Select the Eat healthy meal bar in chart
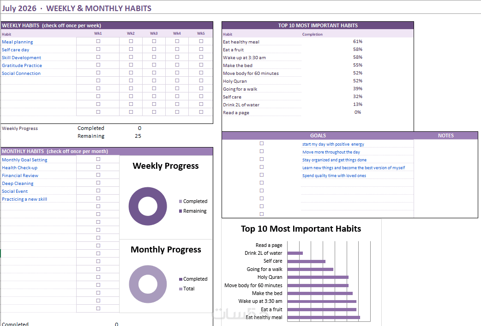This screenshot has width=481, height=326. click(324, 317)
